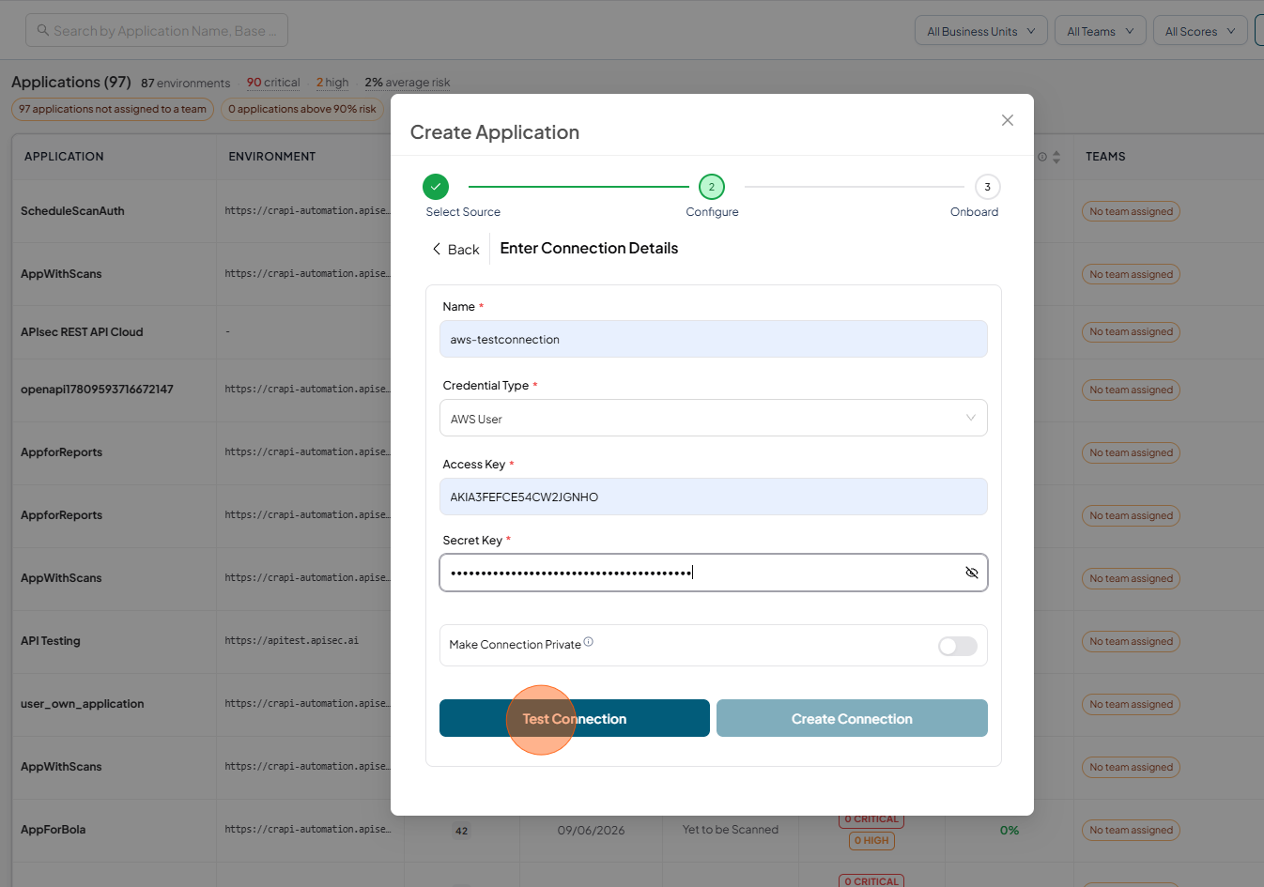
Task: Click the search magnifier icon
Action: point(43,30)
